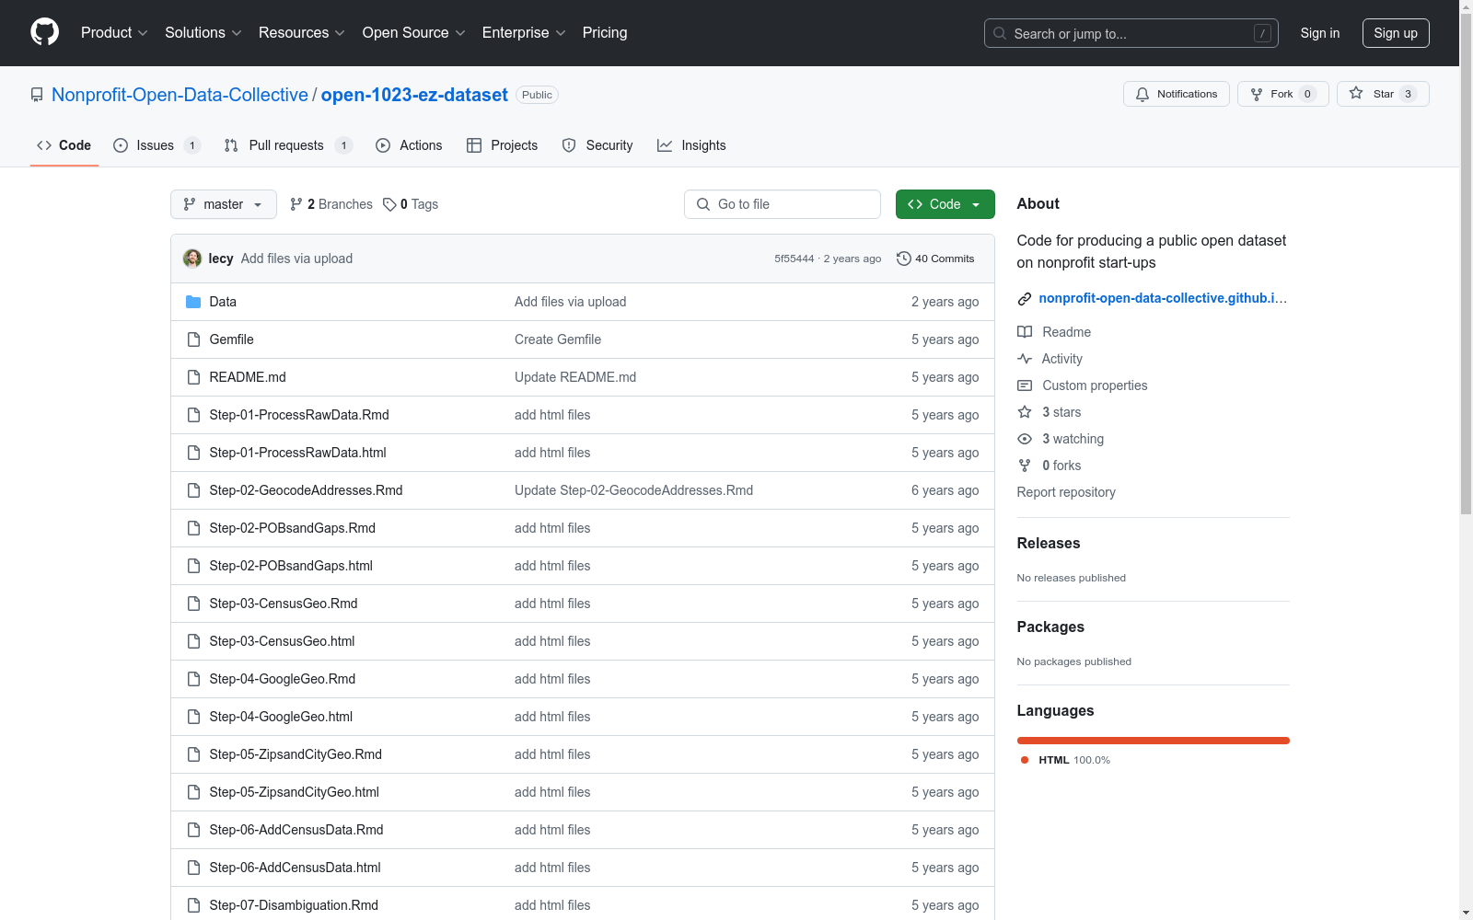View Custom properties

pyautogui.click(x=1083, y=385)
